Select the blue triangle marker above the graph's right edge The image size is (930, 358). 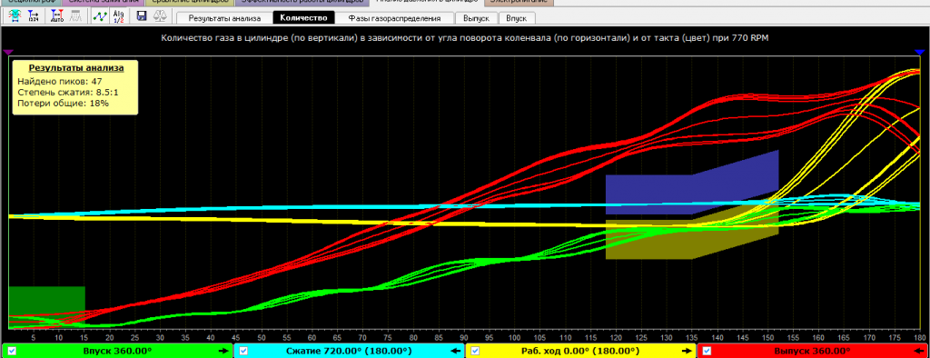920,53
